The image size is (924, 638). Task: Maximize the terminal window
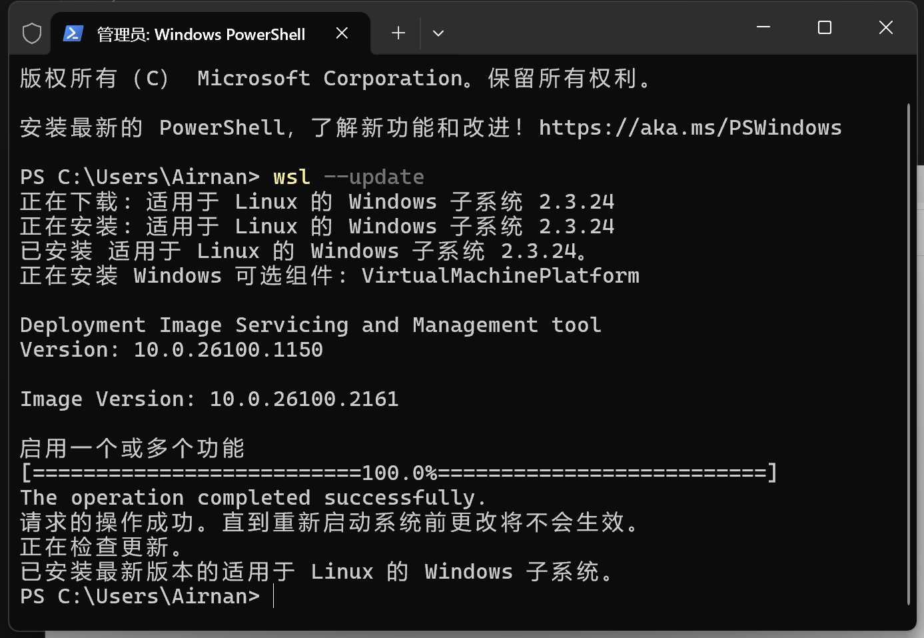(824, 27)
